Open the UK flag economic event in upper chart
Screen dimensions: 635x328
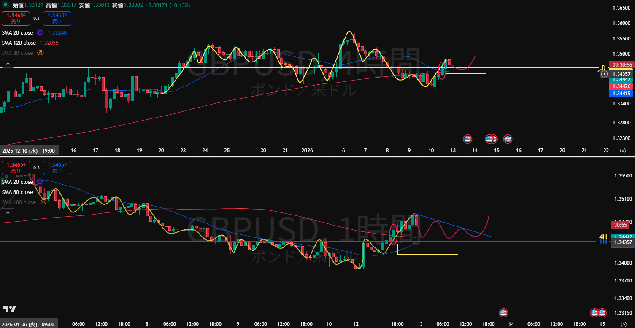pyautogui.click(x=508, y=139)
